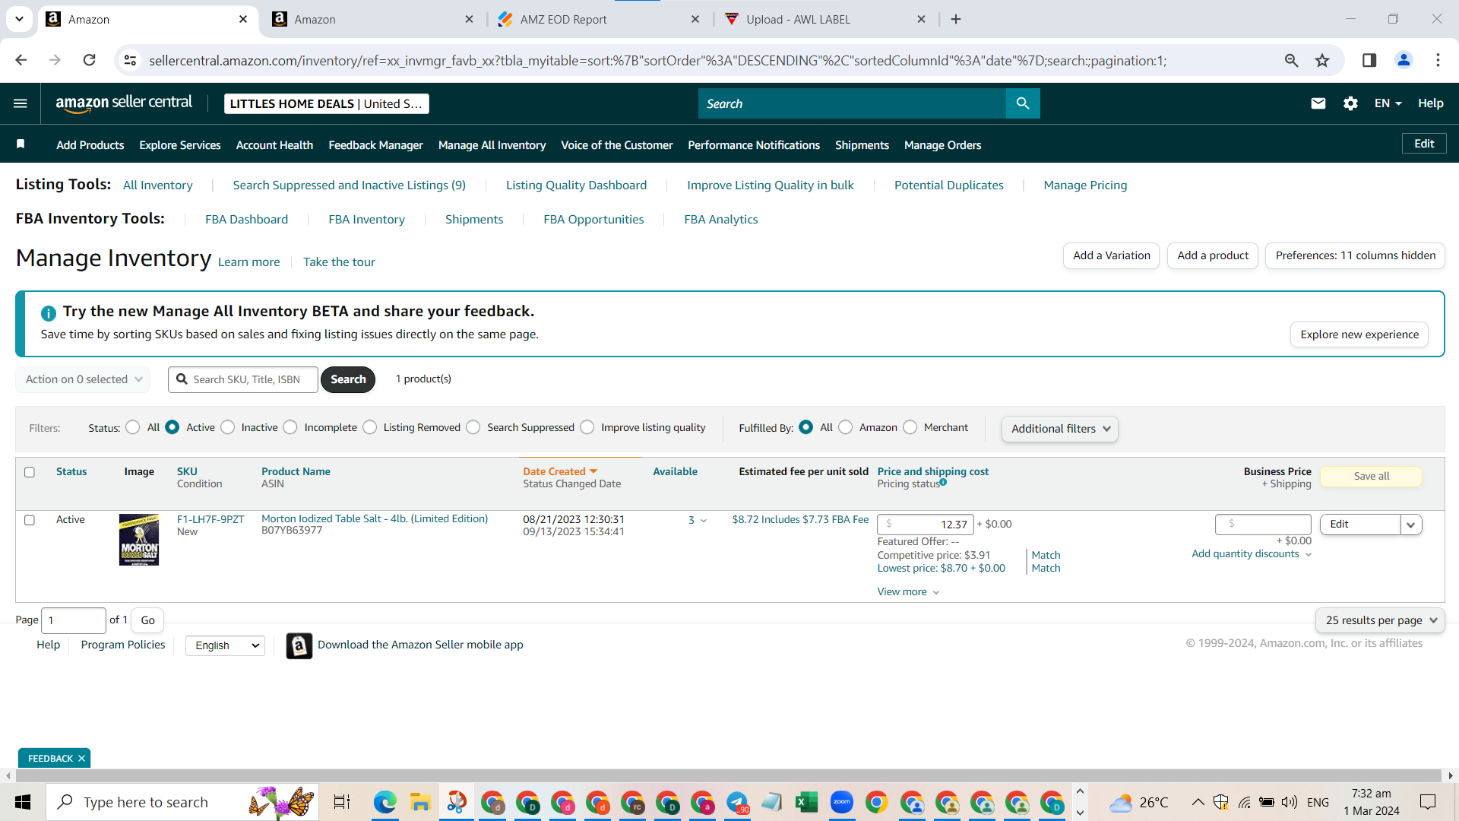Select Fulfilled By Amazon radio button
This screenshot has height=821, width=1459.
(x=846, y=427)
